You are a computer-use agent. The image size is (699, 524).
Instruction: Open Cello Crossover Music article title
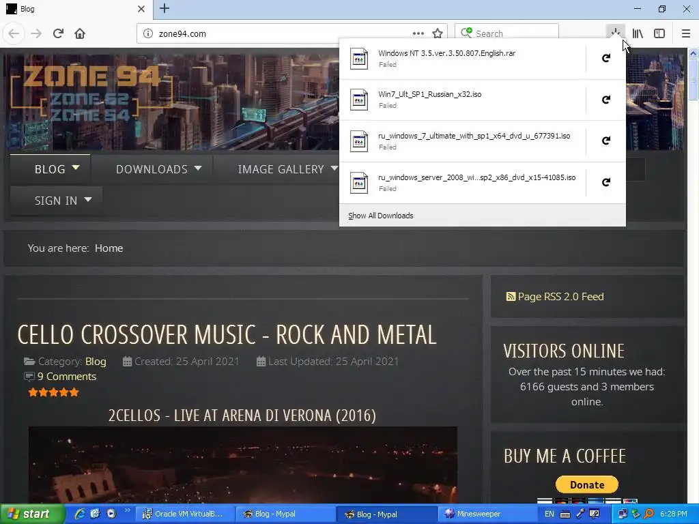(227, 334)
